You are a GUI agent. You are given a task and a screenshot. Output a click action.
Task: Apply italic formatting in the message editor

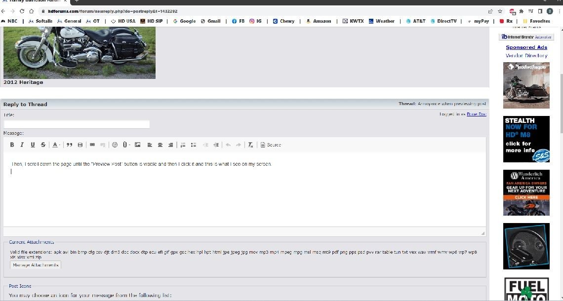[22, 145]
